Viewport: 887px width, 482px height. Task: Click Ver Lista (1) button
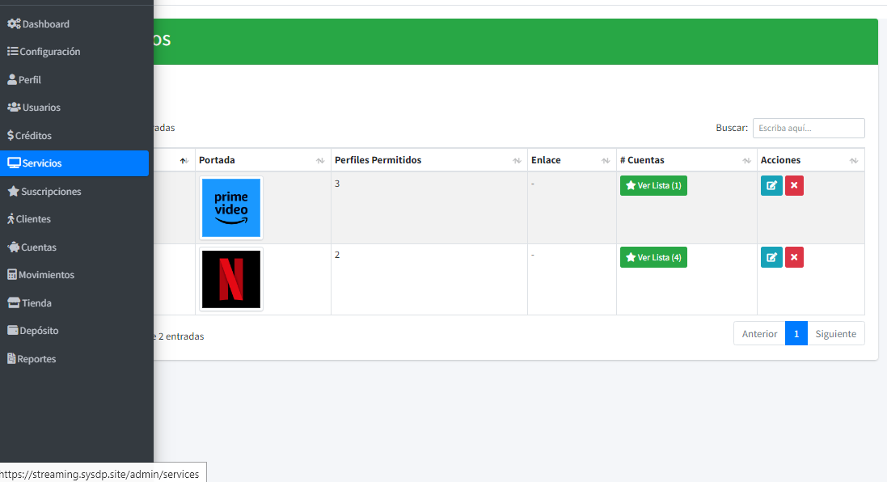653,185
